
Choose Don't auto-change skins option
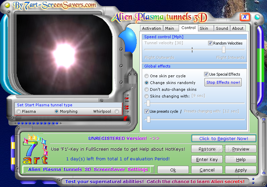click(x=147, y=89)
